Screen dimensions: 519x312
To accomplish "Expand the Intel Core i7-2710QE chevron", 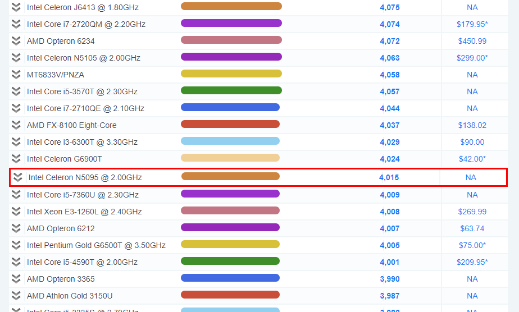I will (x=16, y=108).
